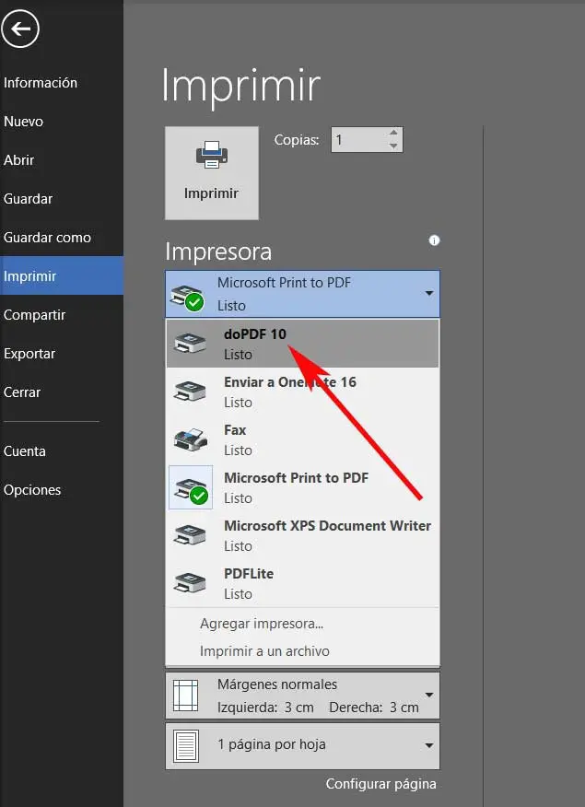Open the Nuevo tab
The image size is (585, 807).
coord(62,122)
